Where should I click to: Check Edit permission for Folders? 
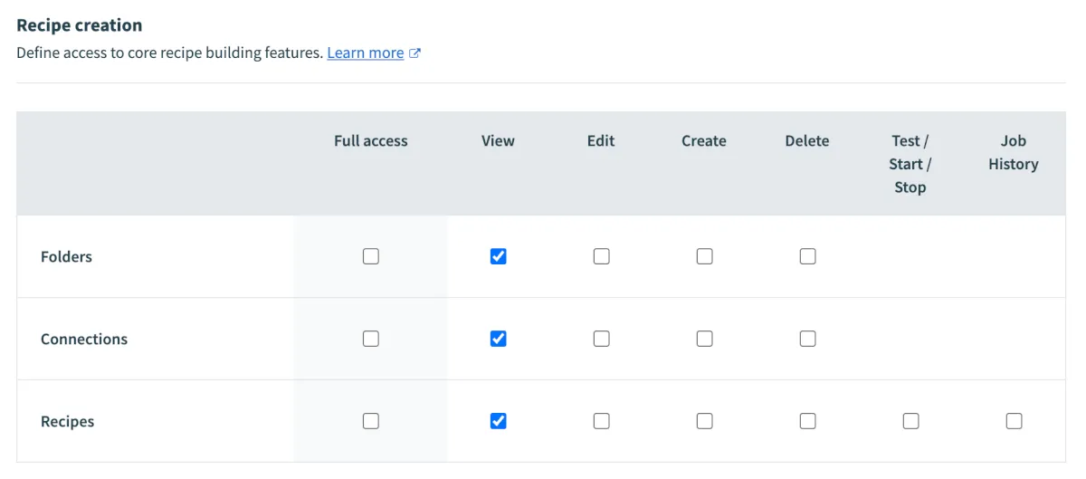pos(601,256)
